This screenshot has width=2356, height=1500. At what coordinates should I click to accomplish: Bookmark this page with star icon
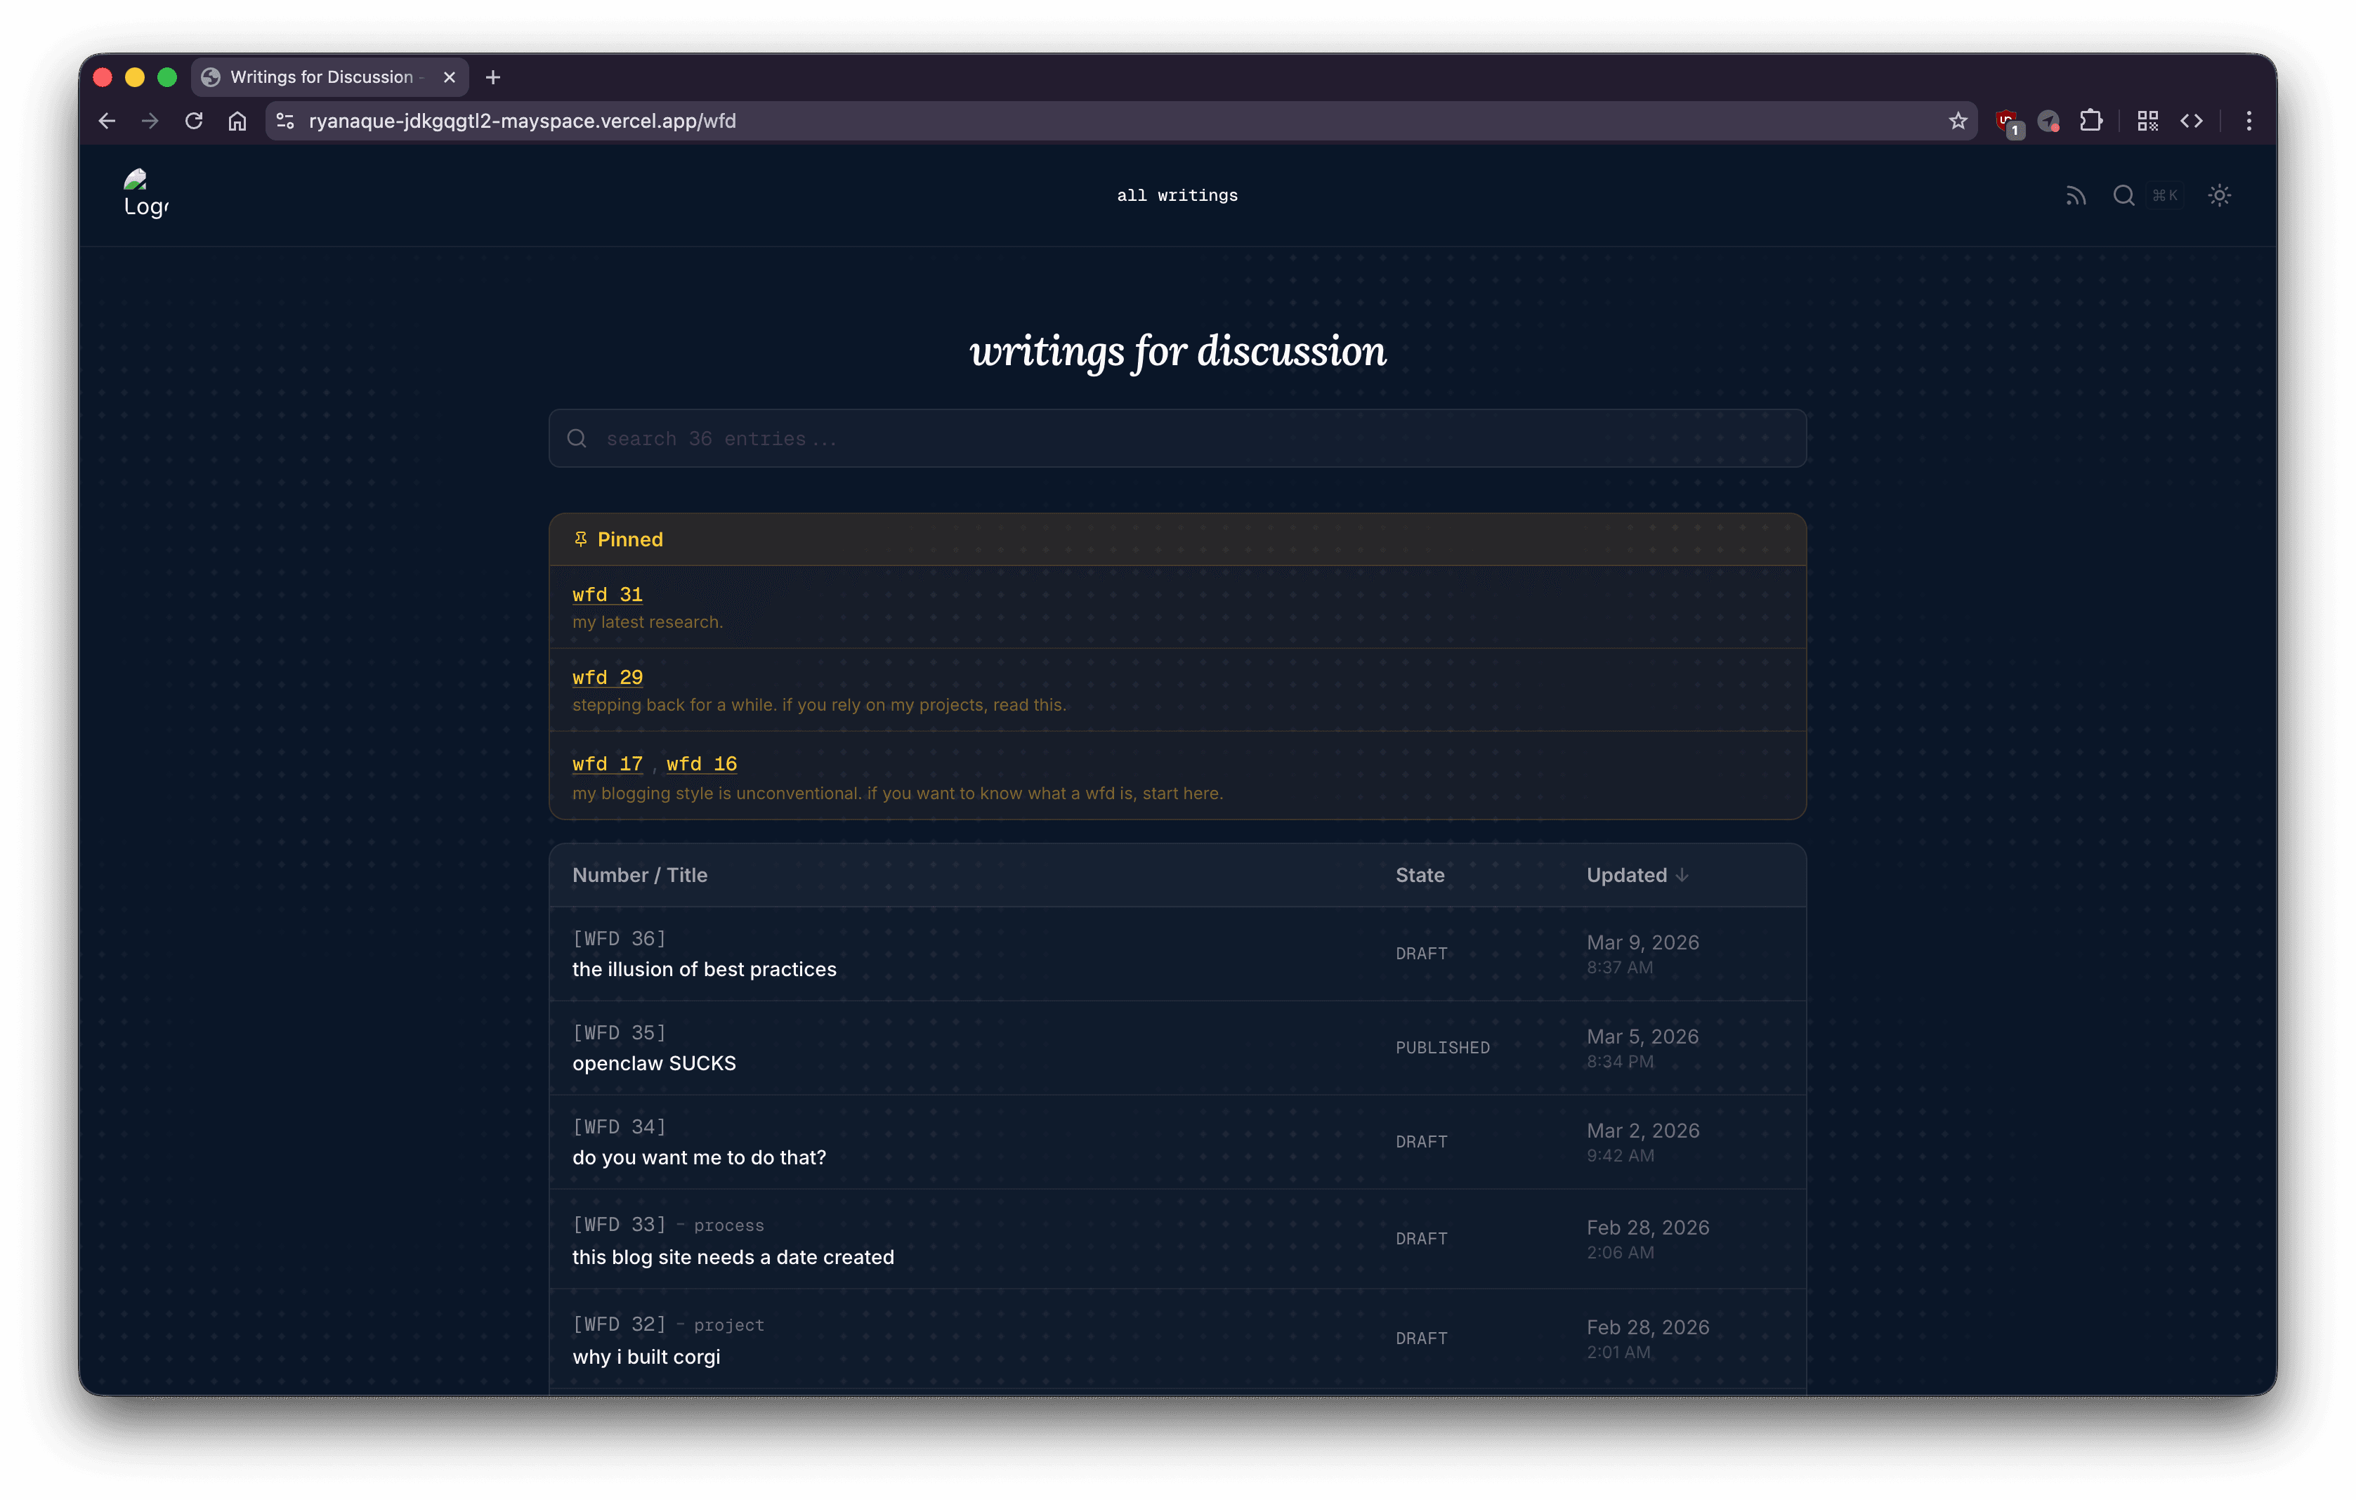click(1957, 120)
